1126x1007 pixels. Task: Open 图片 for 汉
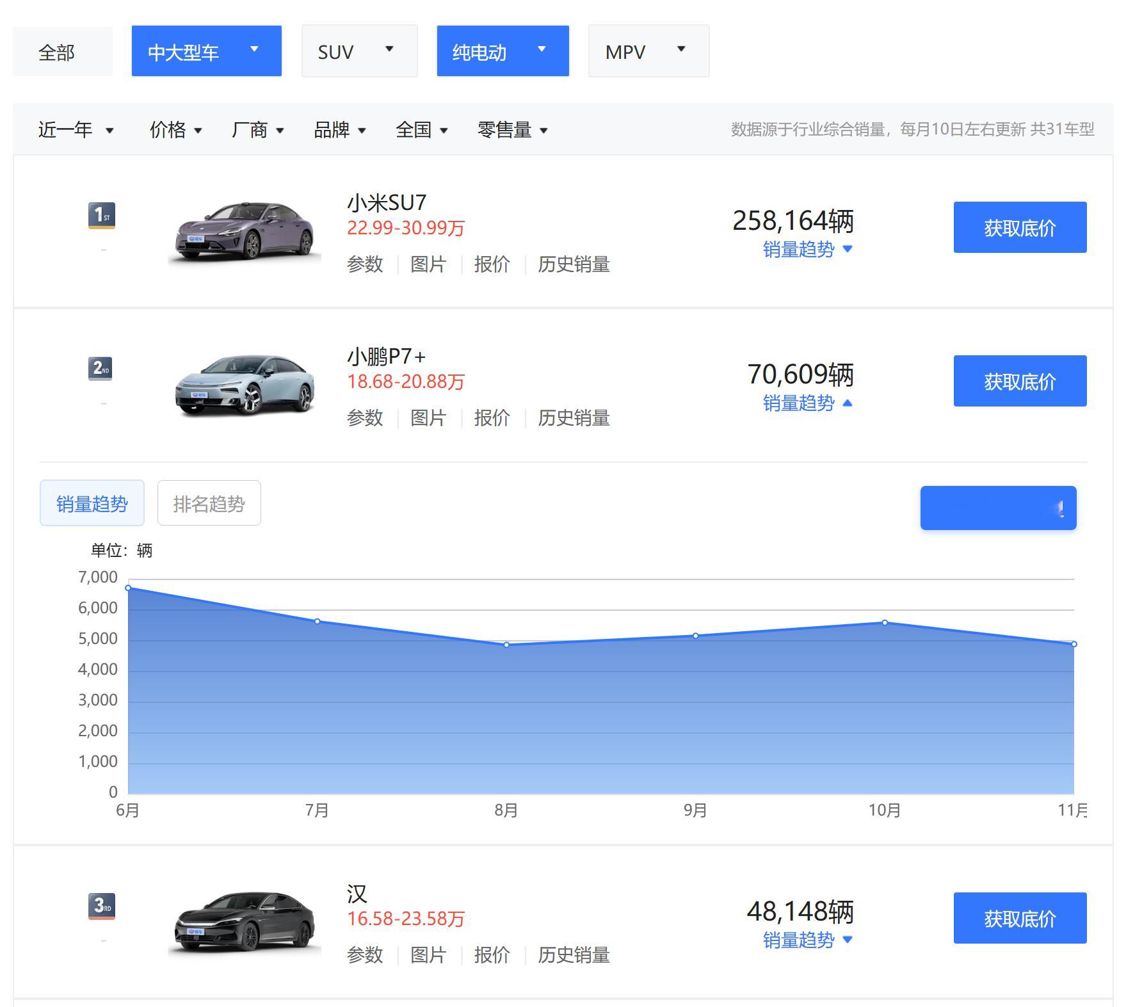428,955
